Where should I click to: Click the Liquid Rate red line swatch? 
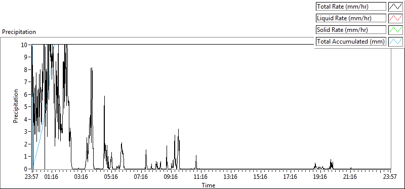[x=395, y=18]
